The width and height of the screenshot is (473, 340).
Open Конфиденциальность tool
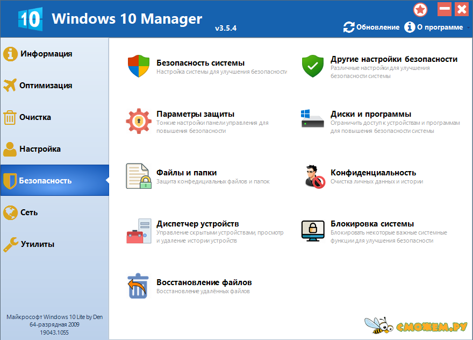(x=373, y=173)
